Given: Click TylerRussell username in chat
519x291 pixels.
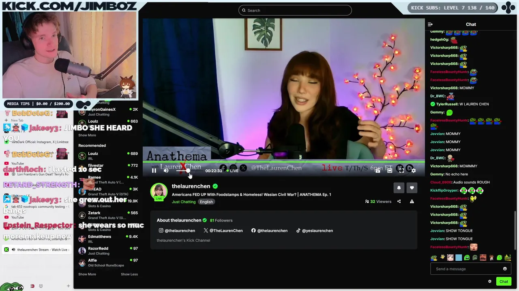Looking at the screenshot, I should (x=447, y=104).
